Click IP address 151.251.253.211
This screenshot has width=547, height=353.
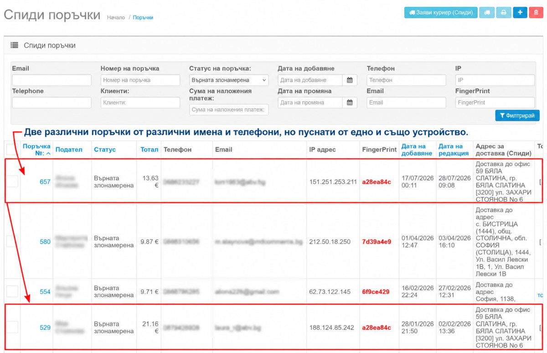click(x=333, y=182)
